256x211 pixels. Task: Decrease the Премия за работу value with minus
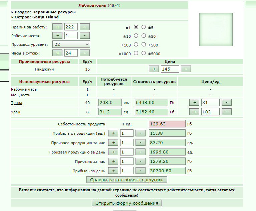pos(84,27)
